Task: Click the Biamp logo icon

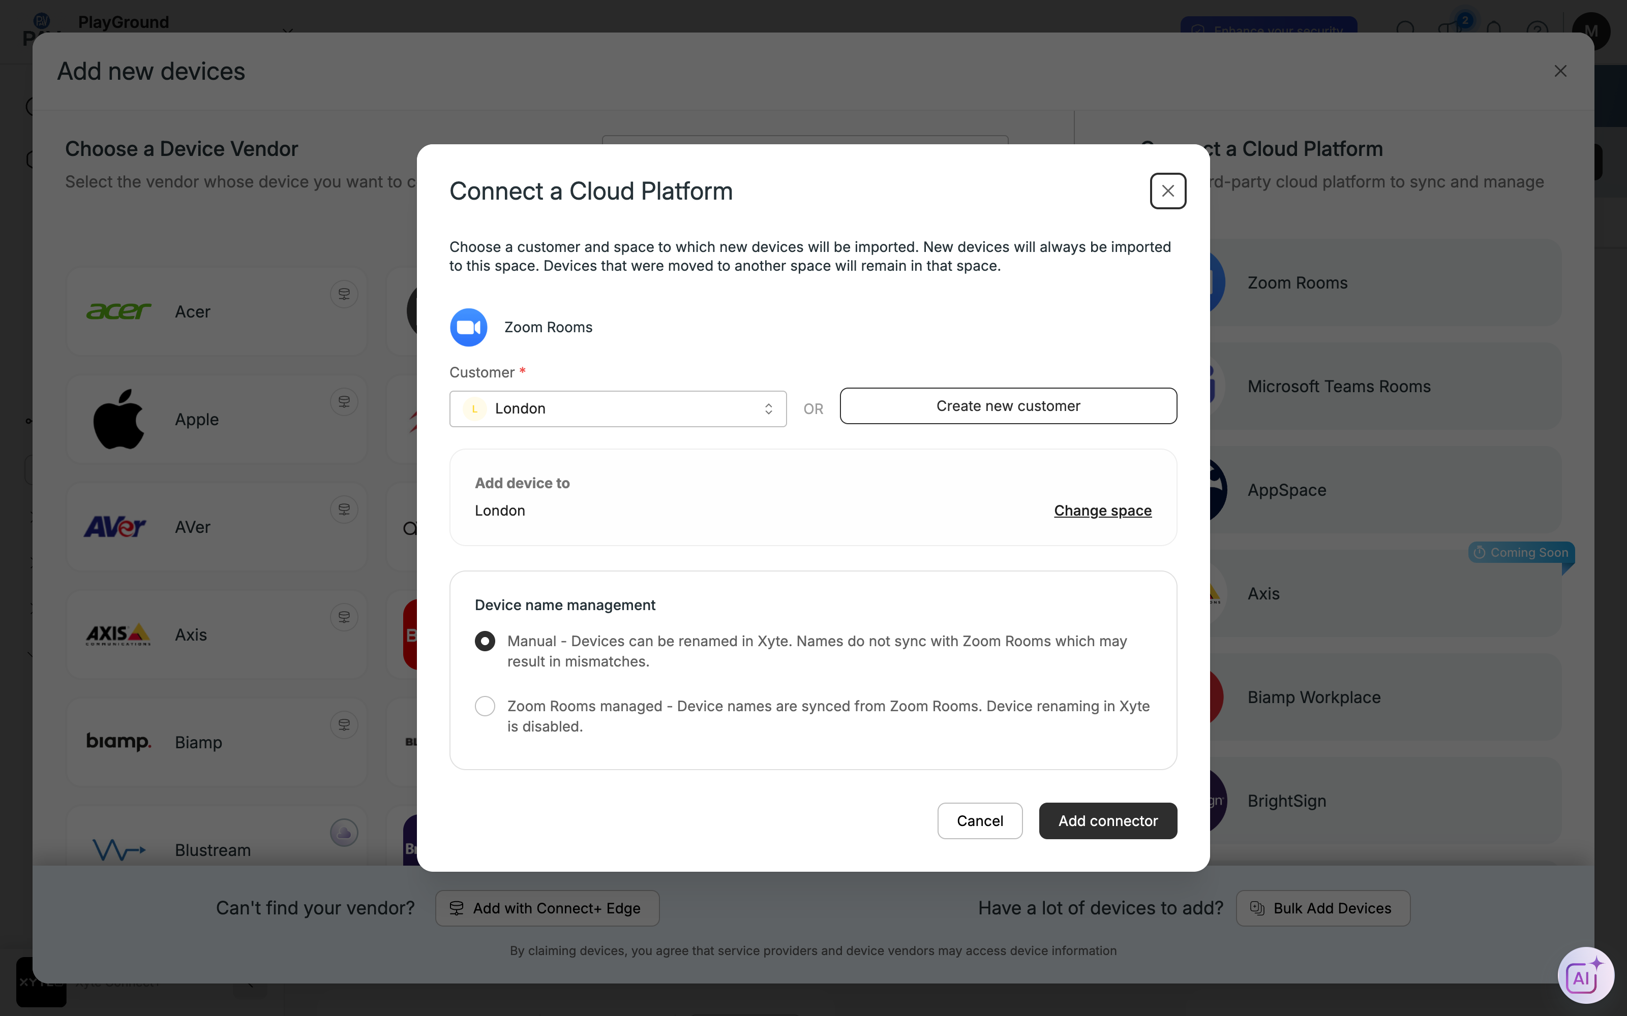Action: pyautogui.click(x=118, y=742)
